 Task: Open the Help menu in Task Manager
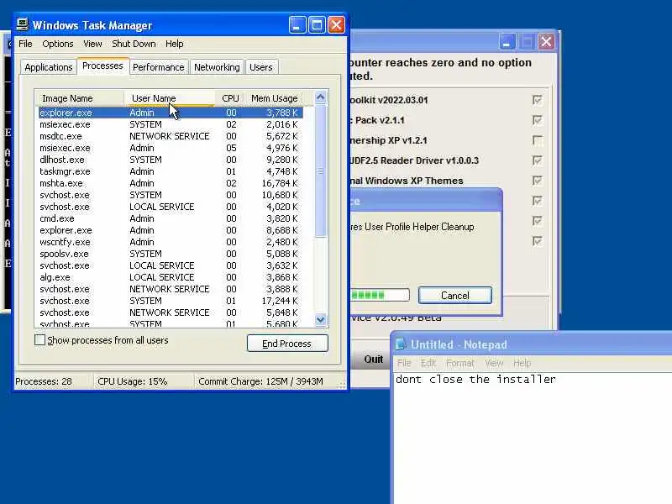coord(175,44)
